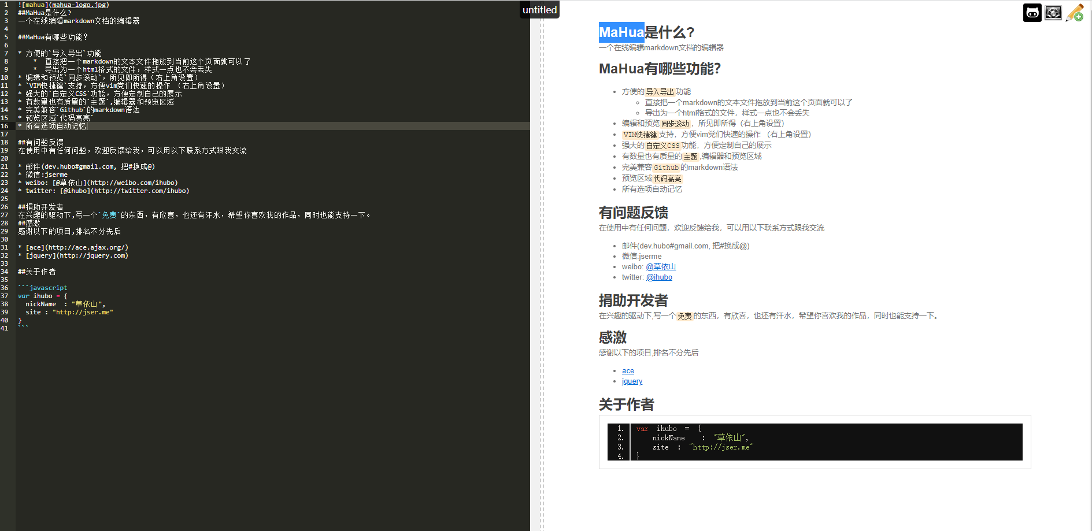Open the GitHub octocat icon
Image resolution: width=1092 pixels, height=531 pixels.
coord(1034,12)
